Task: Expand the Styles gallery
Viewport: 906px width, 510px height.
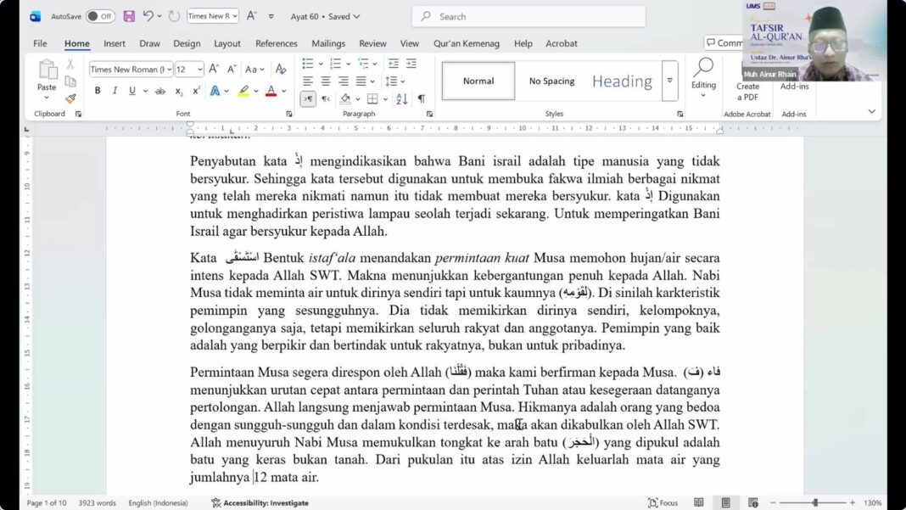Action: pos(669,81)
